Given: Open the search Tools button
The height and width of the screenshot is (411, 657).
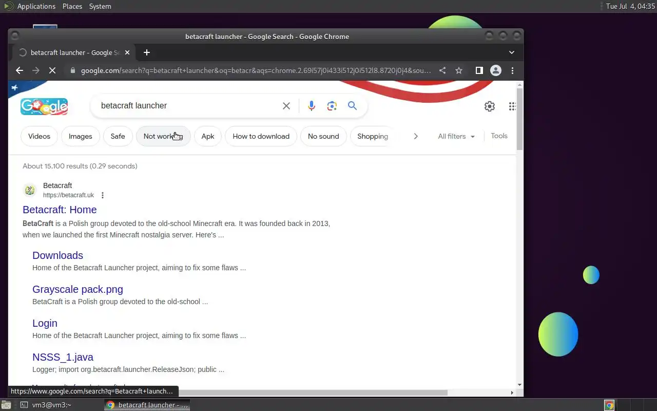Looking at the screenshot, I should click(x=499, y=136).
